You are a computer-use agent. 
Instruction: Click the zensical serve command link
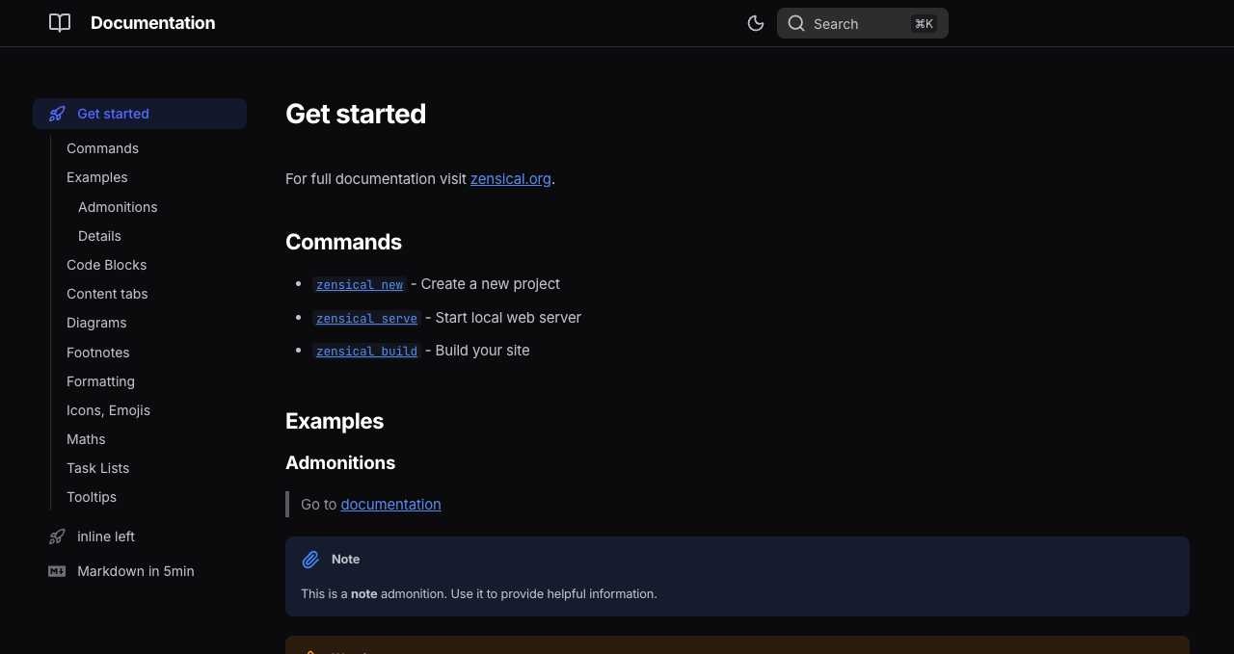tap(366, 318)
